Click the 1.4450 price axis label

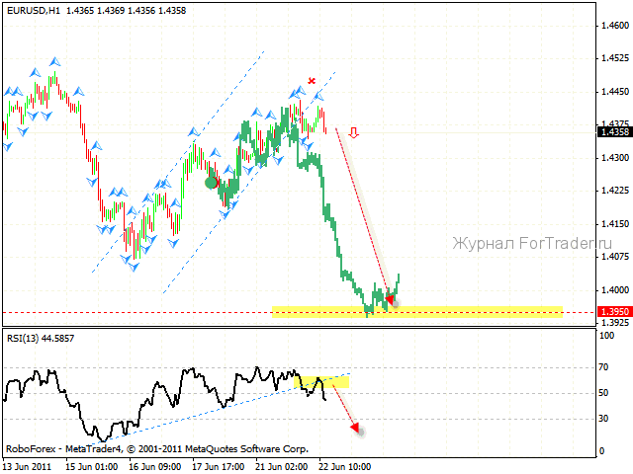[615, 92]
